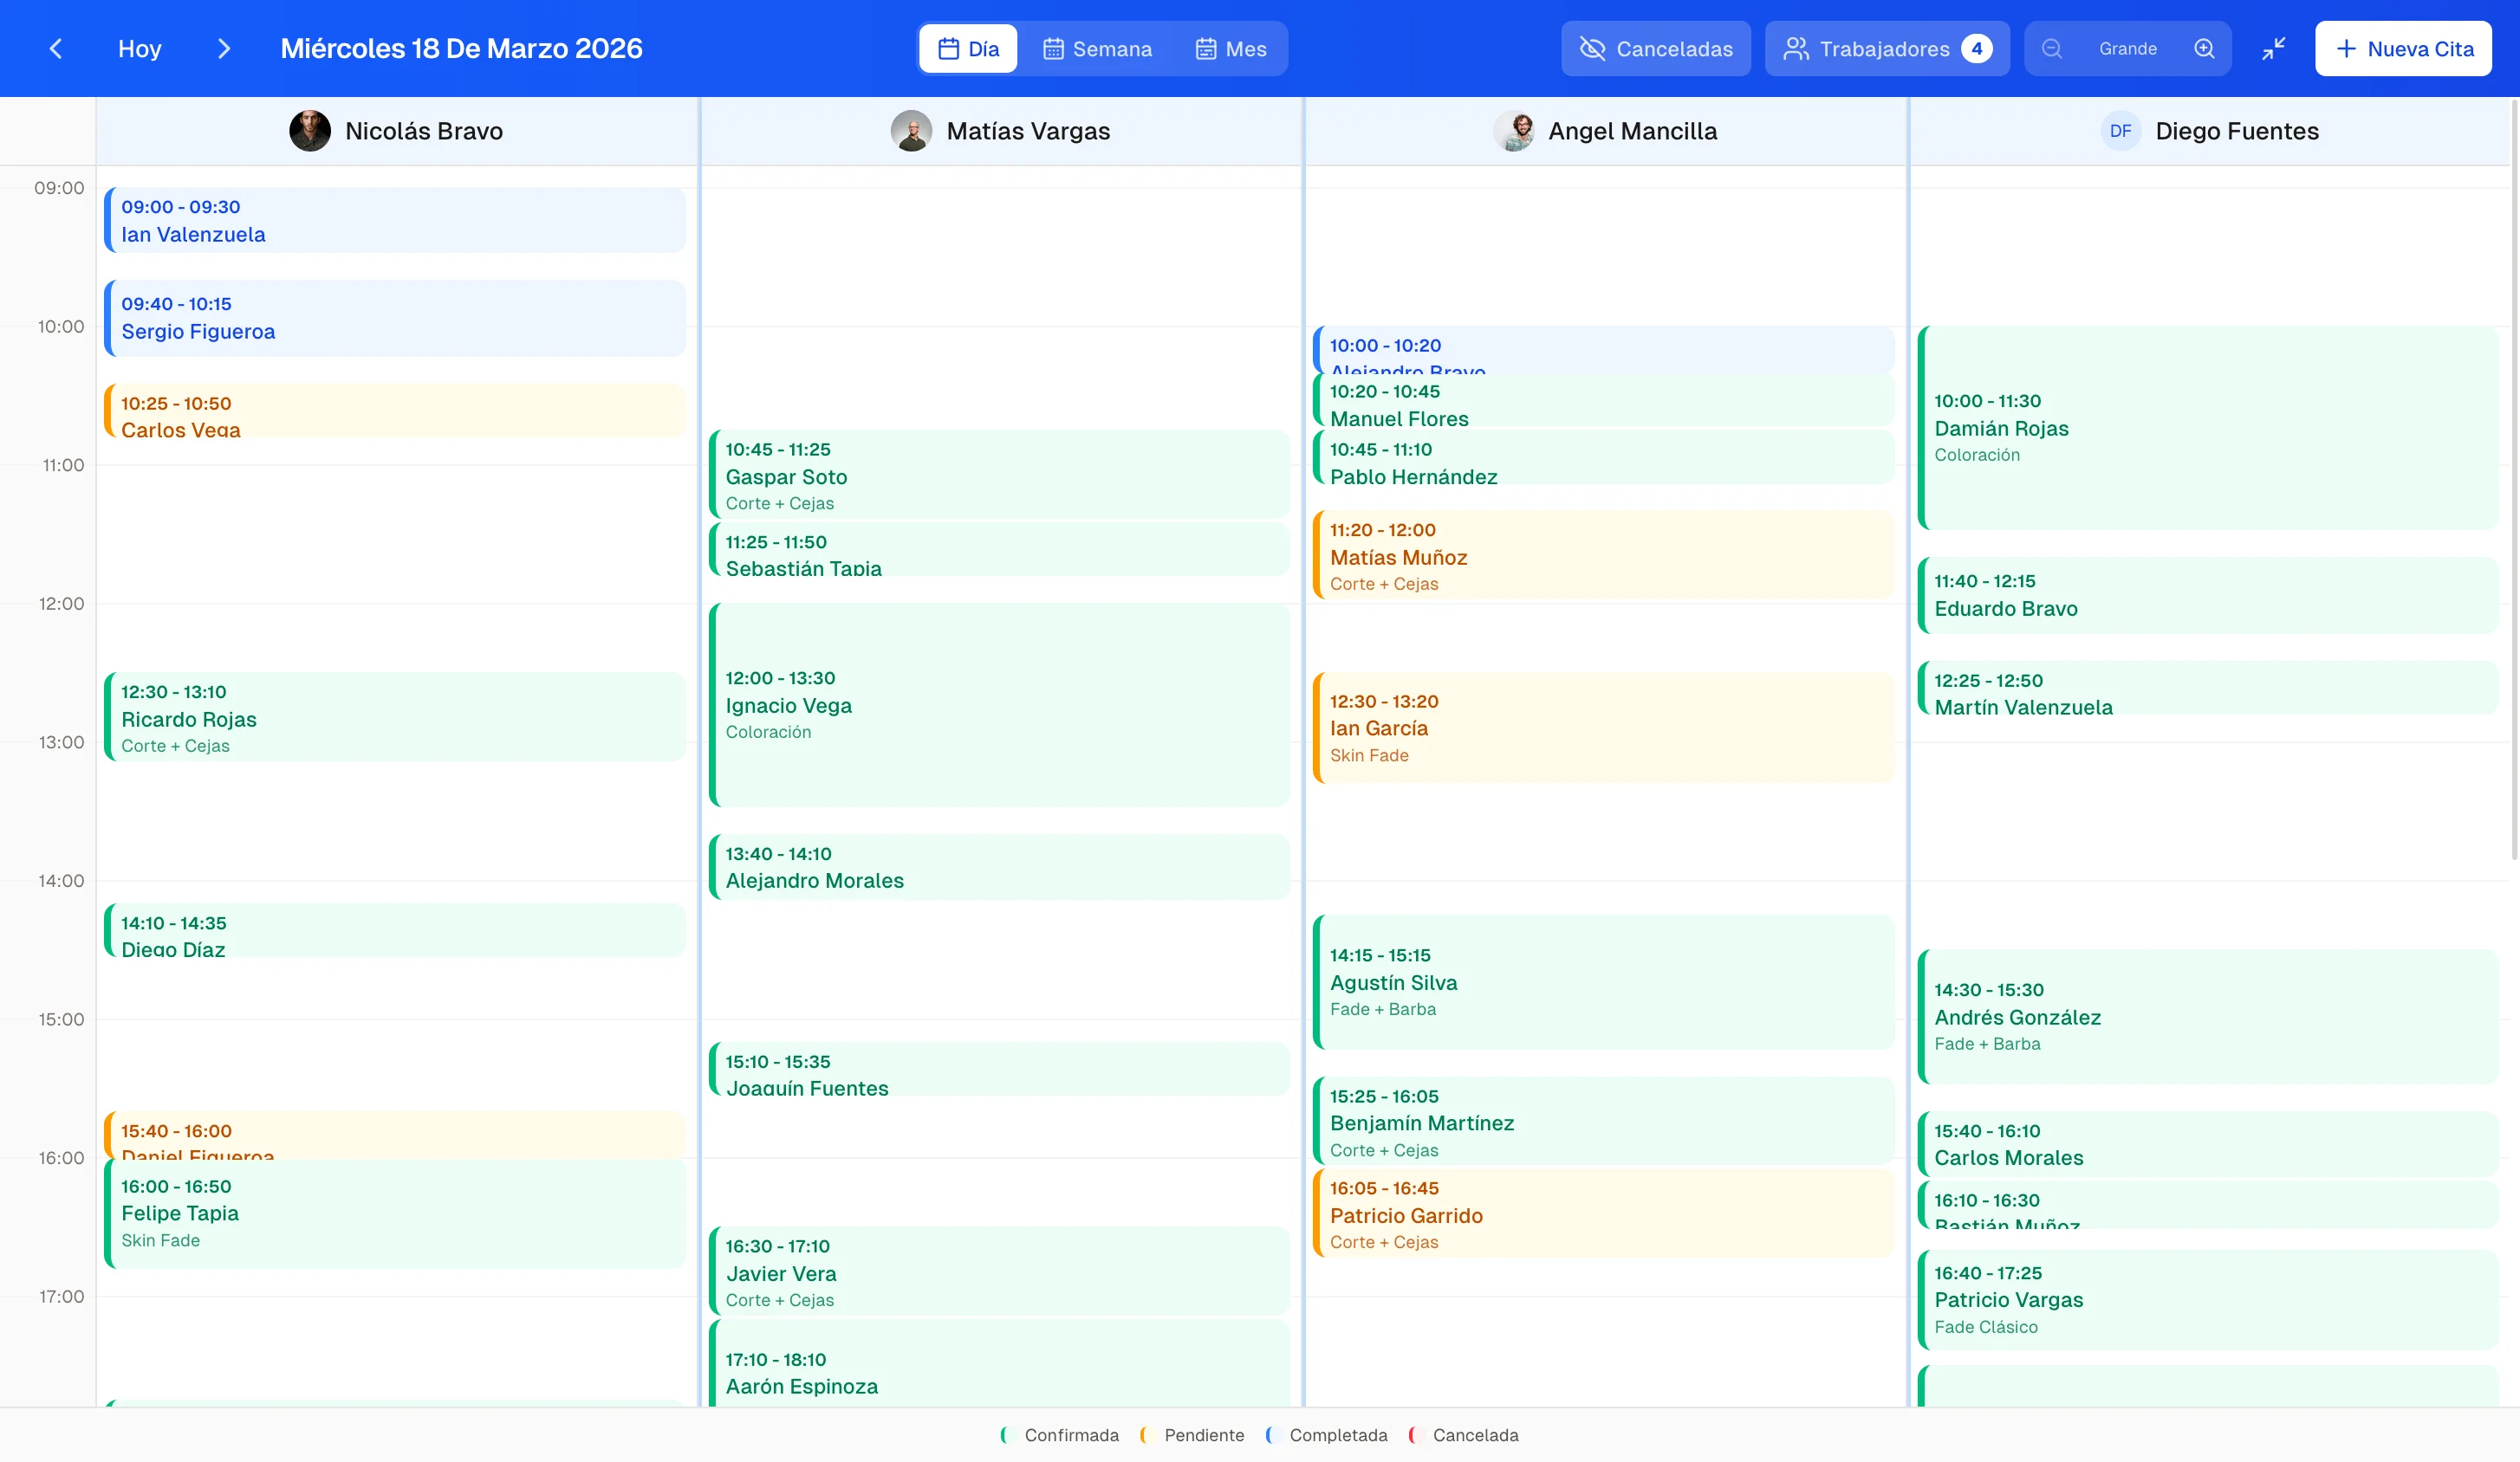Zoom in calendar size
This screenshot has width=2520, height=1462.
point(2204,49)
